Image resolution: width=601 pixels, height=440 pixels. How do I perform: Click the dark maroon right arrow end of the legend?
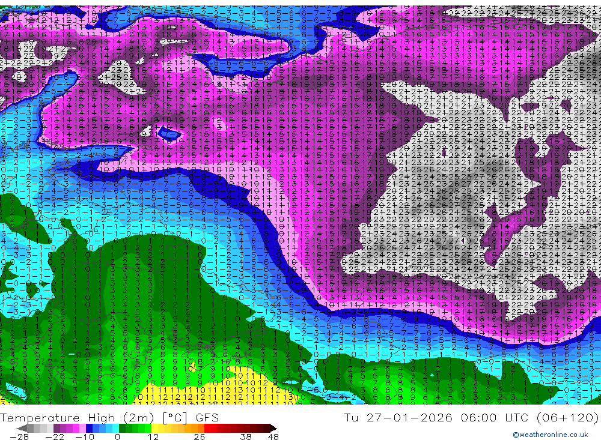[x=273, y=428]
